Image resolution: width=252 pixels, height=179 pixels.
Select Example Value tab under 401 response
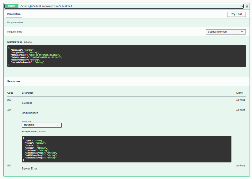pos(29,131)
